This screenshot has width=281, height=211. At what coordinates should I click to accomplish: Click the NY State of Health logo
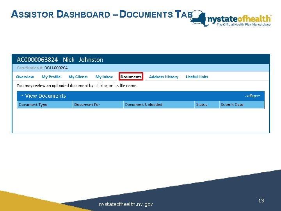click(x=231, y=18)
